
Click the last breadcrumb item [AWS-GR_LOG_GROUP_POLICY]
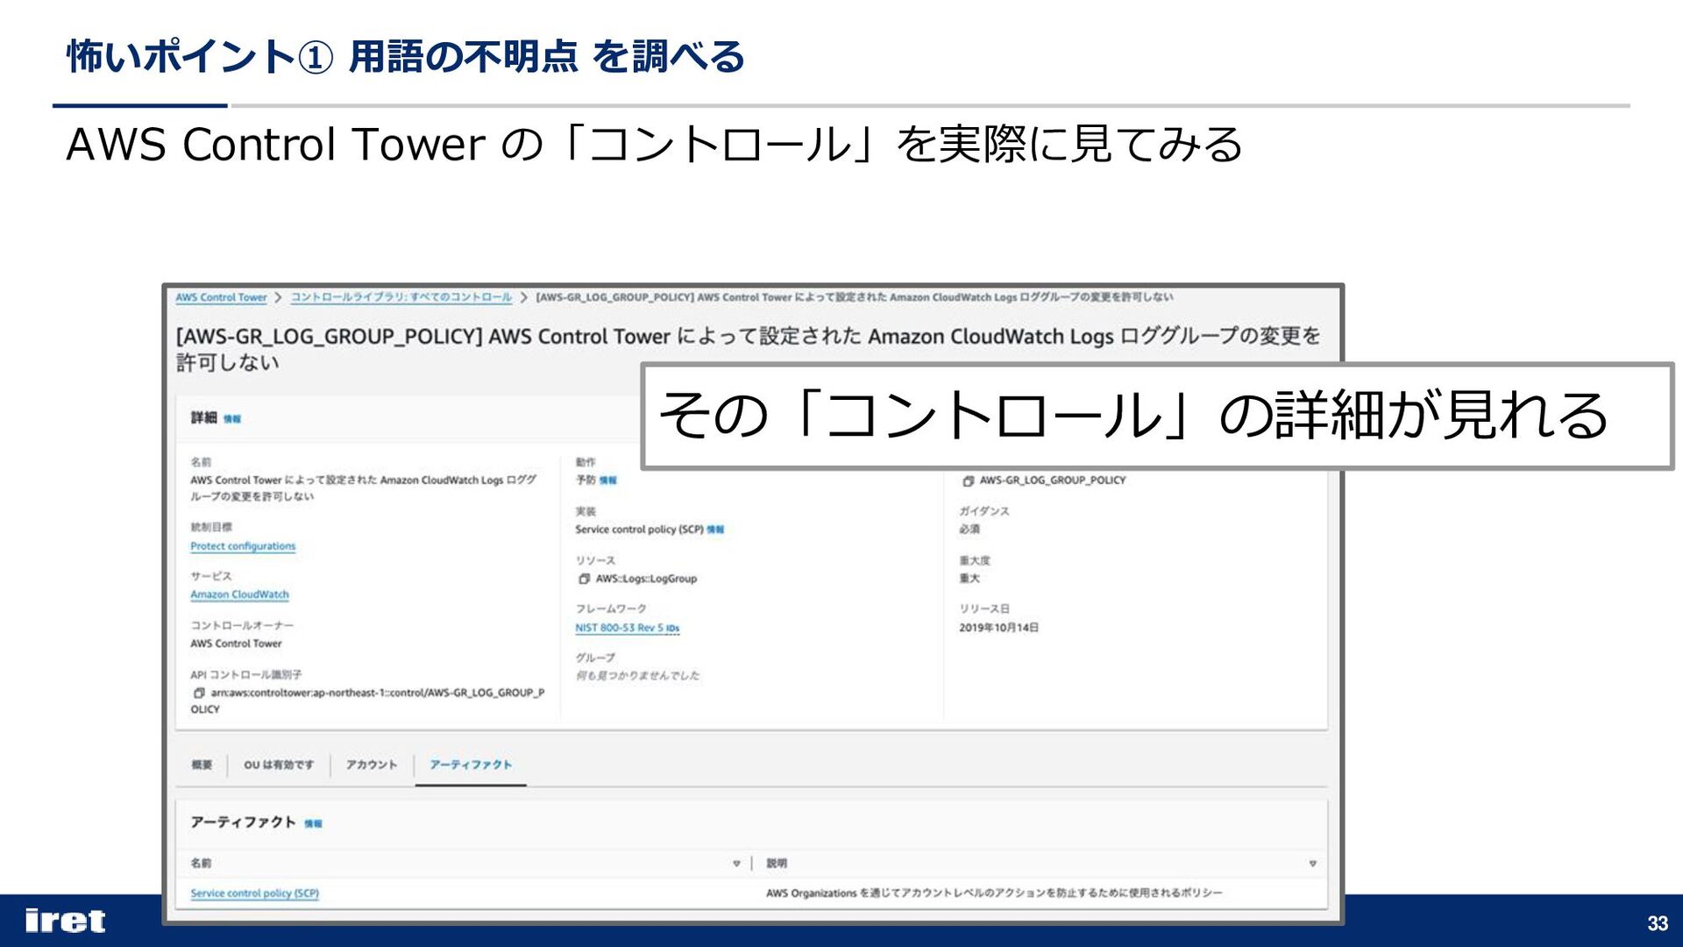tap(855, 297)
